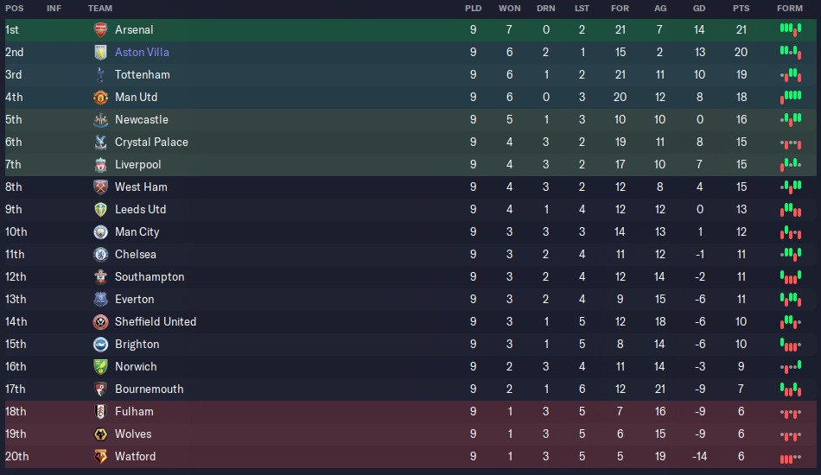Click the FORM column header

pyautogui.click(x=790, y=9)
